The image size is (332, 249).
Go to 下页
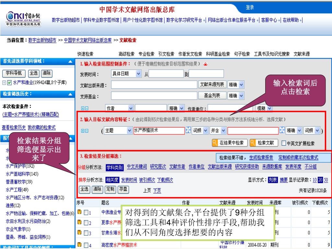pyautogui.click(x=157, y=191)
